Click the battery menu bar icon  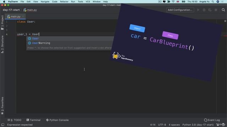pos(183,1)
